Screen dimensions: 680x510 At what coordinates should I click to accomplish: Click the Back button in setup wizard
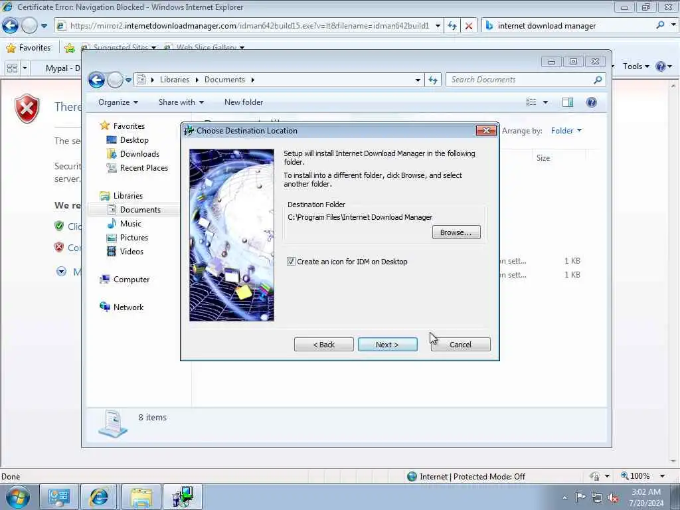pyautogui.click(x=323, y=345)
